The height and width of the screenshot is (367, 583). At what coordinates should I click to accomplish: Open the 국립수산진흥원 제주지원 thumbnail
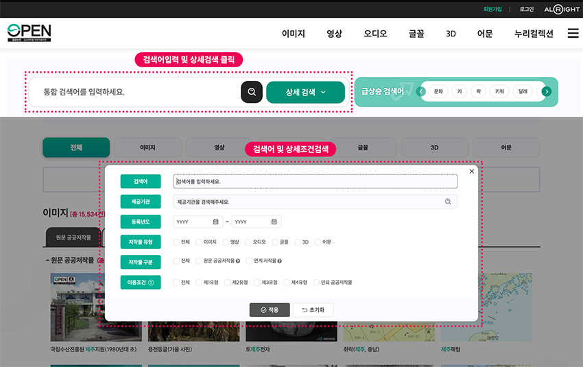point(96,307)
